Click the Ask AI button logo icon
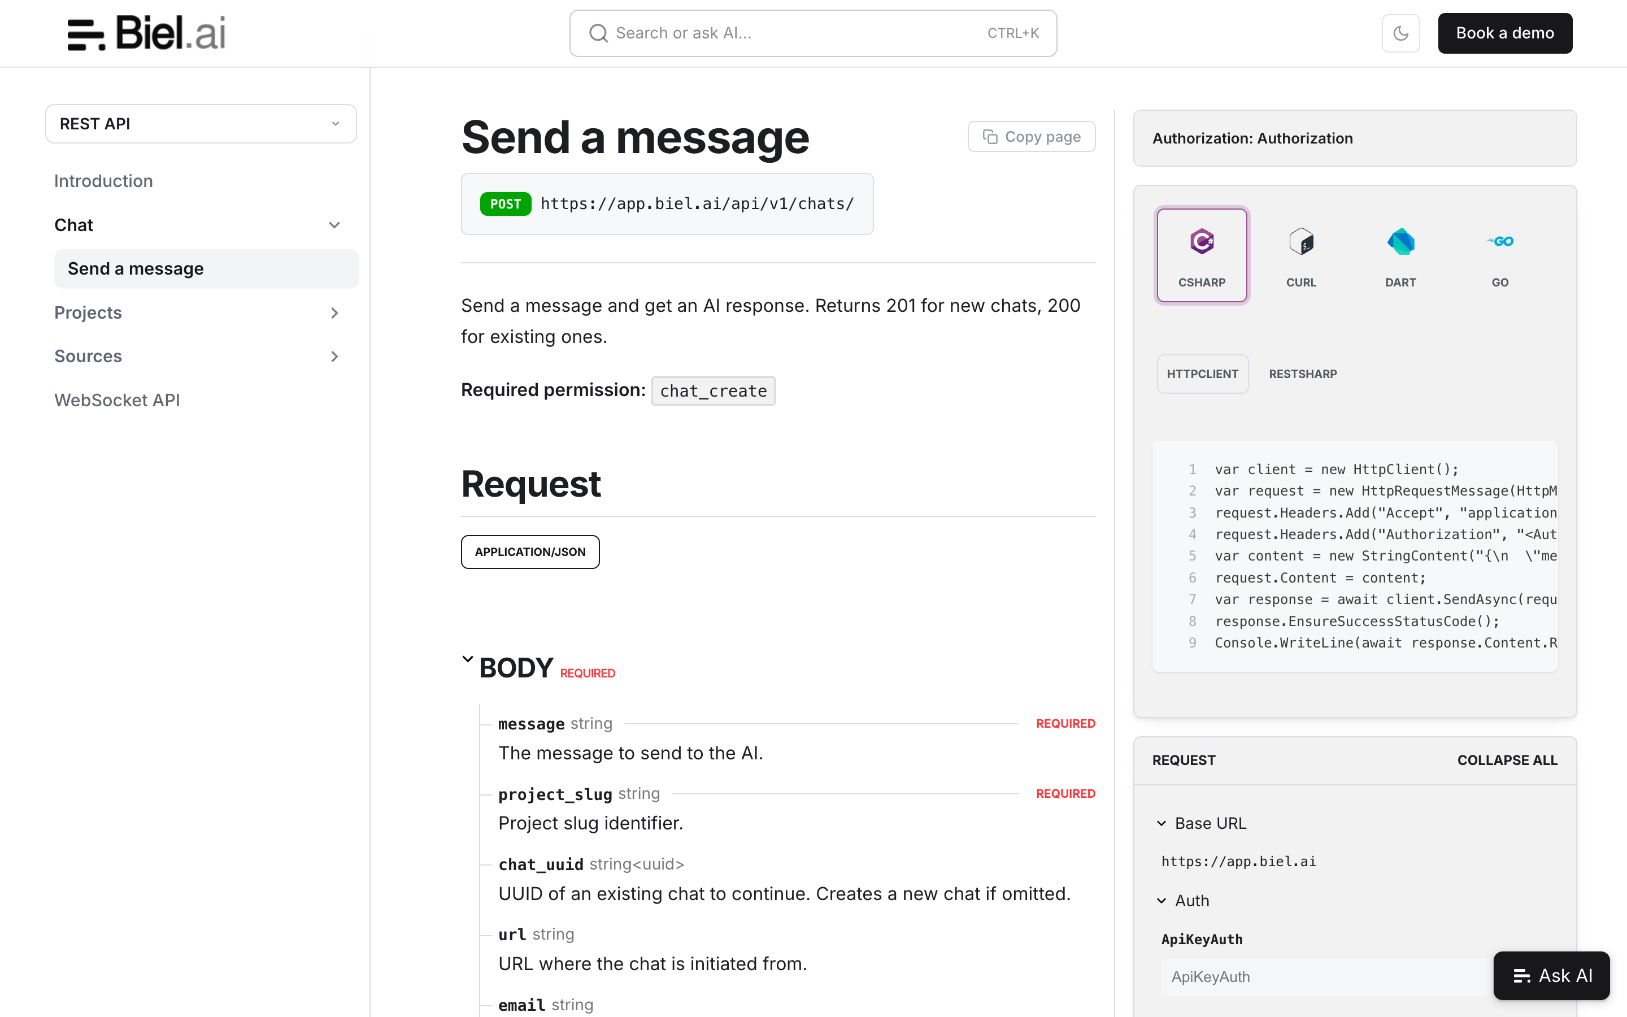Screen dimensions: 1627x1017 pyautogui.click(x=1521, y=976)
